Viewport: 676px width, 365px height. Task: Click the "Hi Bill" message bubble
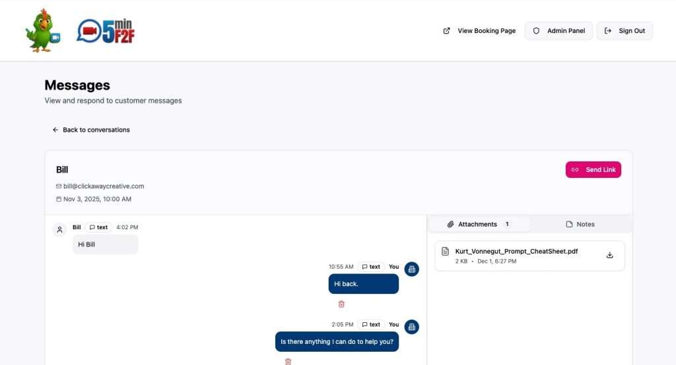point(105,244)
